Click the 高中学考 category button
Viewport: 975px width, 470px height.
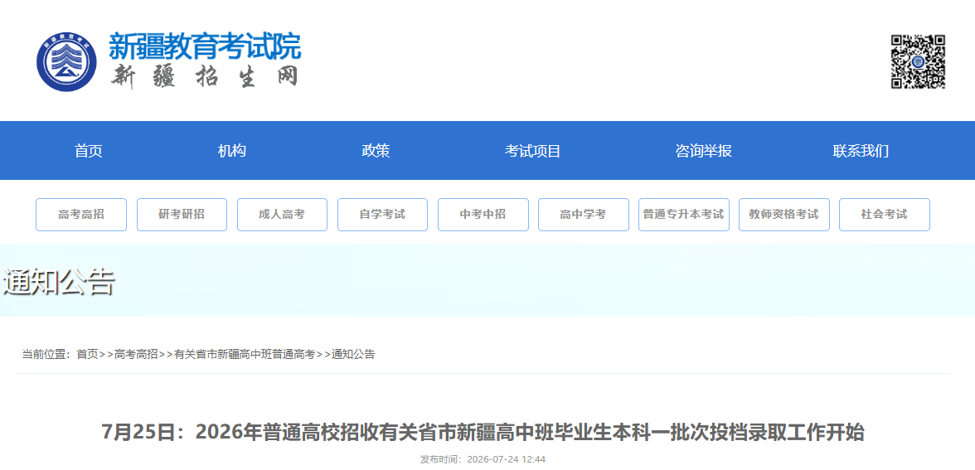point(584,215)
